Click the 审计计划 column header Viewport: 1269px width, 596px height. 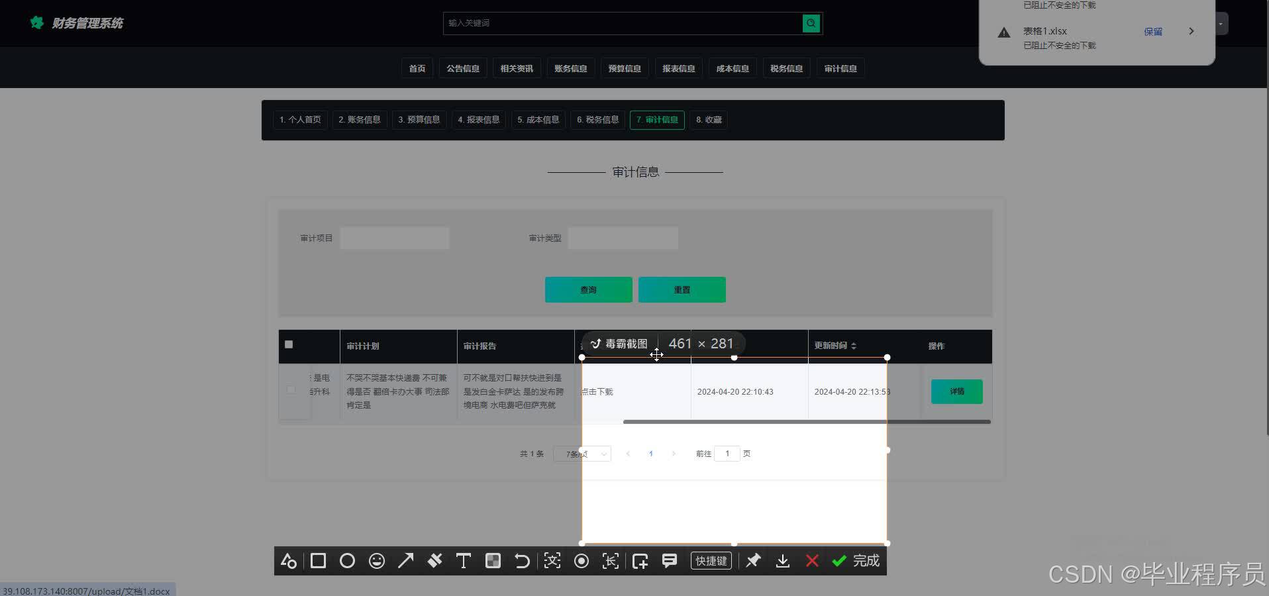point(363,346)
